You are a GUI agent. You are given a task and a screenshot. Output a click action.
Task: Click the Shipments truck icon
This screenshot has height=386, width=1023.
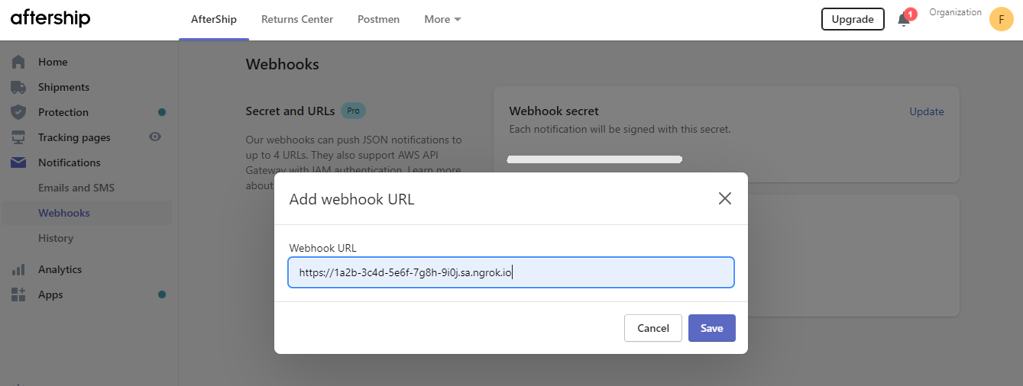tap(18, 87)
